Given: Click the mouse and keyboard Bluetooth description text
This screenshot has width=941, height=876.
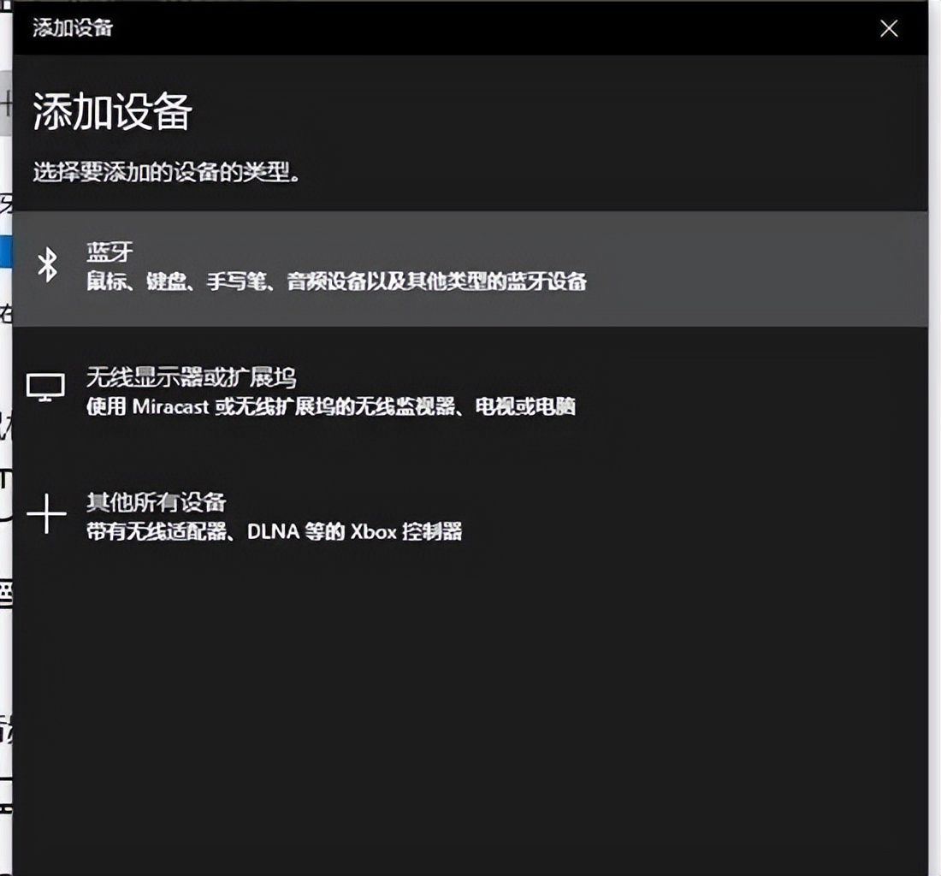Looking at the screenshot, I should pyautogui.click(x=334, y=282).
